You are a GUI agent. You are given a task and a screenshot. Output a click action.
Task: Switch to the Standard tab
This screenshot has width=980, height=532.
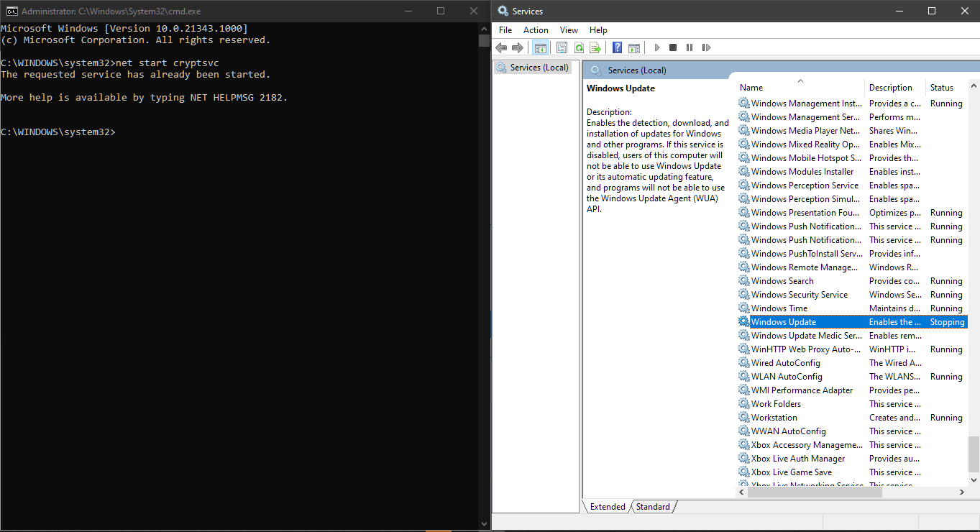[653, 507]
